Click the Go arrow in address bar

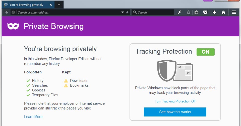127,12
